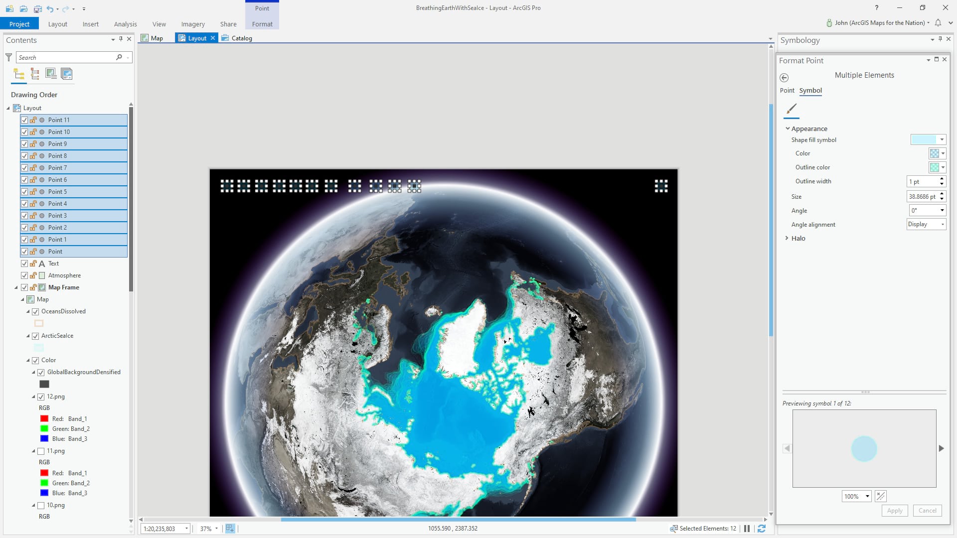Select the Symbol brush properties icon

point(792,109)
